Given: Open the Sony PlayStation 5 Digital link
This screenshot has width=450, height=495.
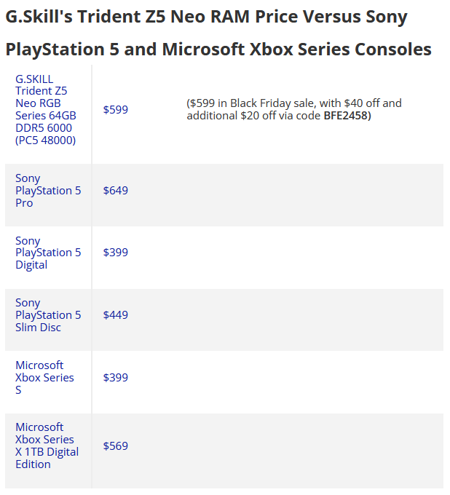Looking at the screenshot, I should pyautogui.click(x=48, y=253).
